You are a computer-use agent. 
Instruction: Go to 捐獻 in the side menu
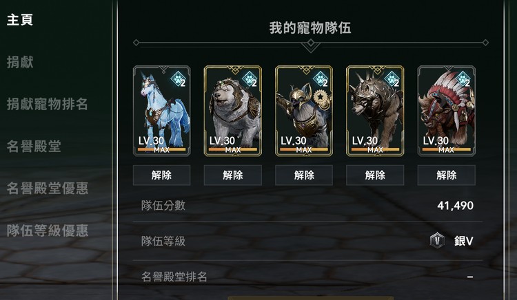coord(20,62)
